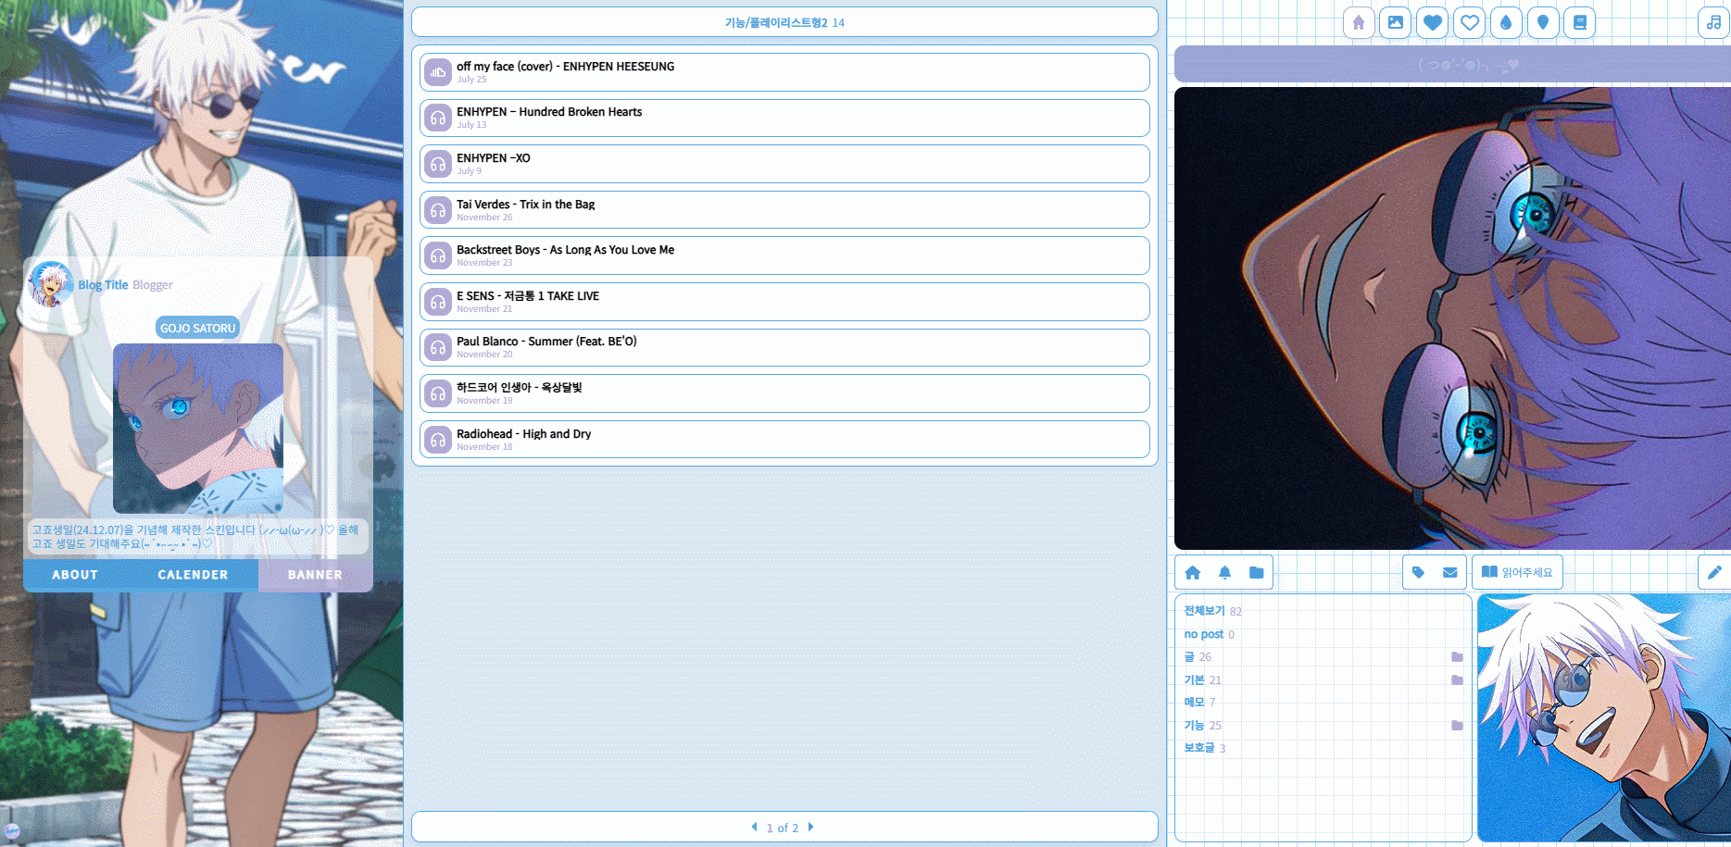Select the filled heart icon button
This screenshot has width=1731, height=847.
pyautogui.click(x=1433, y=23)
